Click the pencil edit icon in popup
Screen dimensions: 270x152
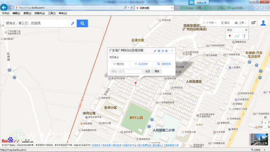(x=155, y=51)
